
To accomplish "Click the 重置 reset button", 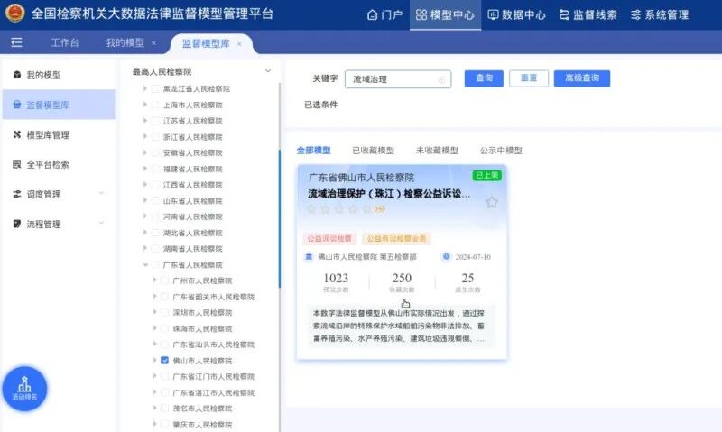I will [x=529, y=78].
